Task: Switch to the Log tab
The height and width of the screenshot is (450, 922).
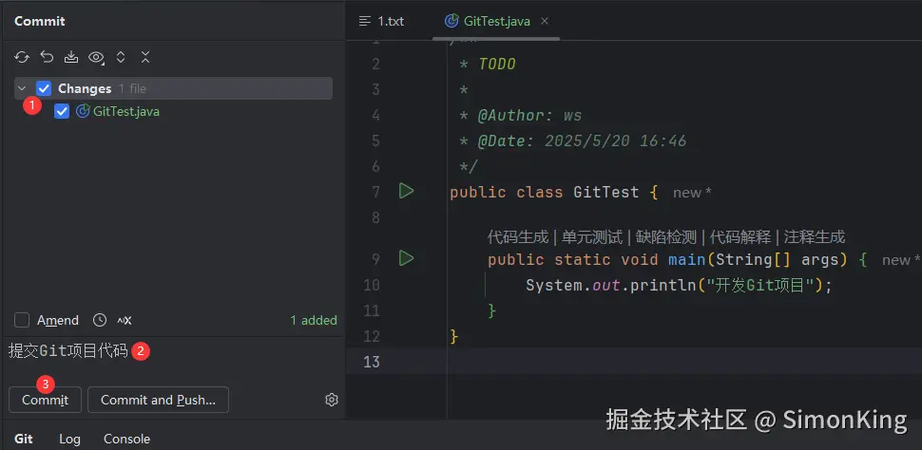Action: point(69,439)
